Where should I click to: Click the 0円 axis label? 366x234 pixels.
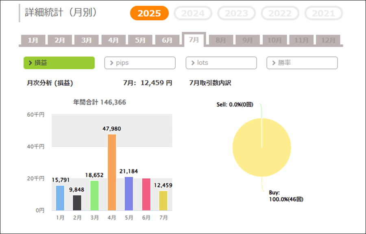(40, 210)
